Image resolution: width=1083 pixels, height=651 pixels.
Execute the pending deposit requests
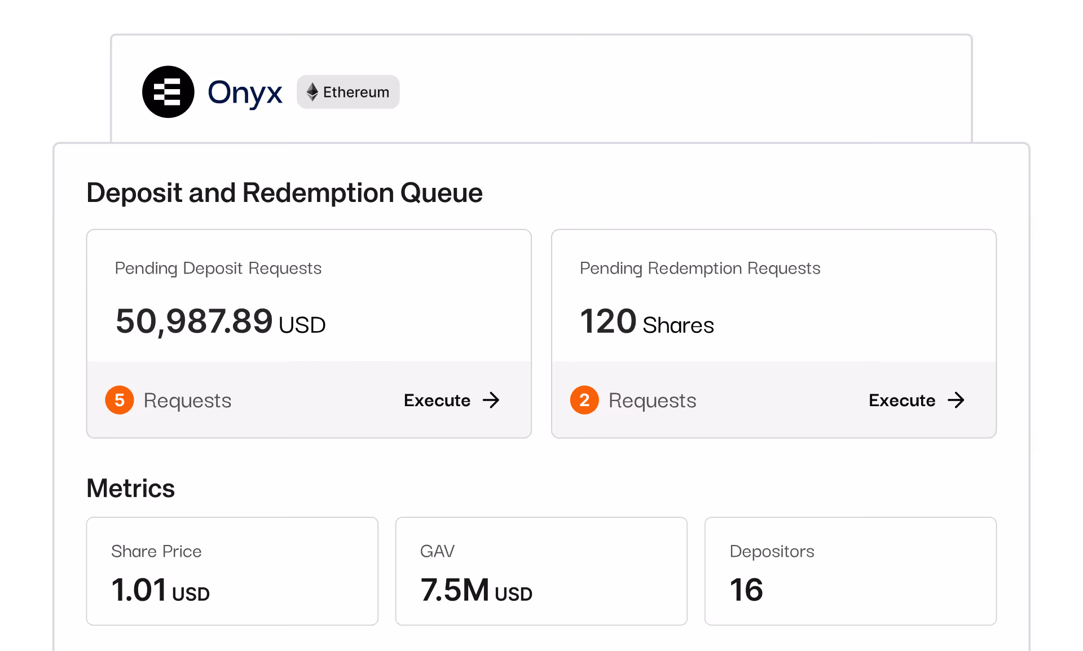point(437,400)
